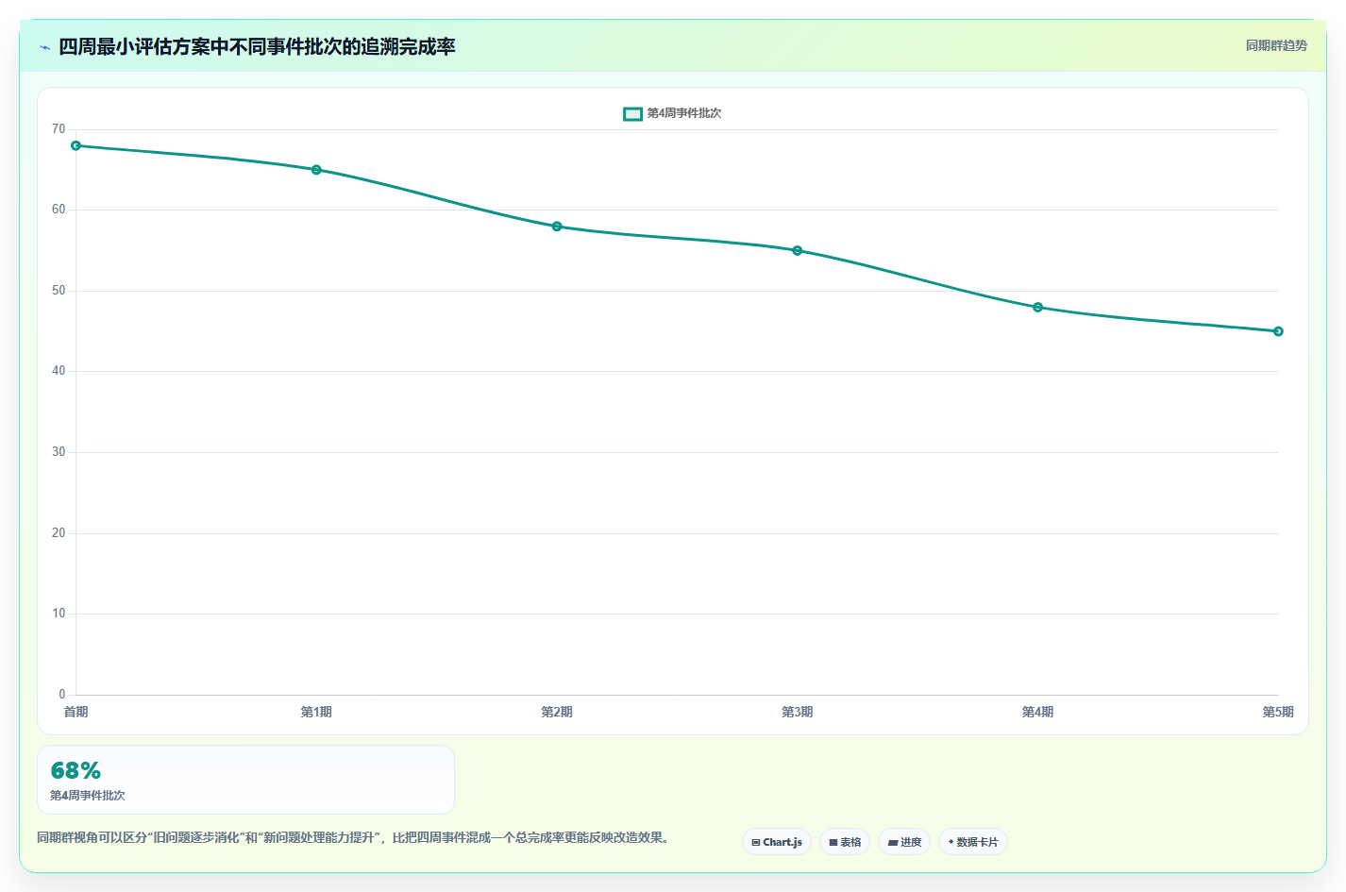Viewport: 1346px width, 892px height.
Task: Click the 50 y-axis tick label
Action: pyautogui.click(x=59, y=291)
